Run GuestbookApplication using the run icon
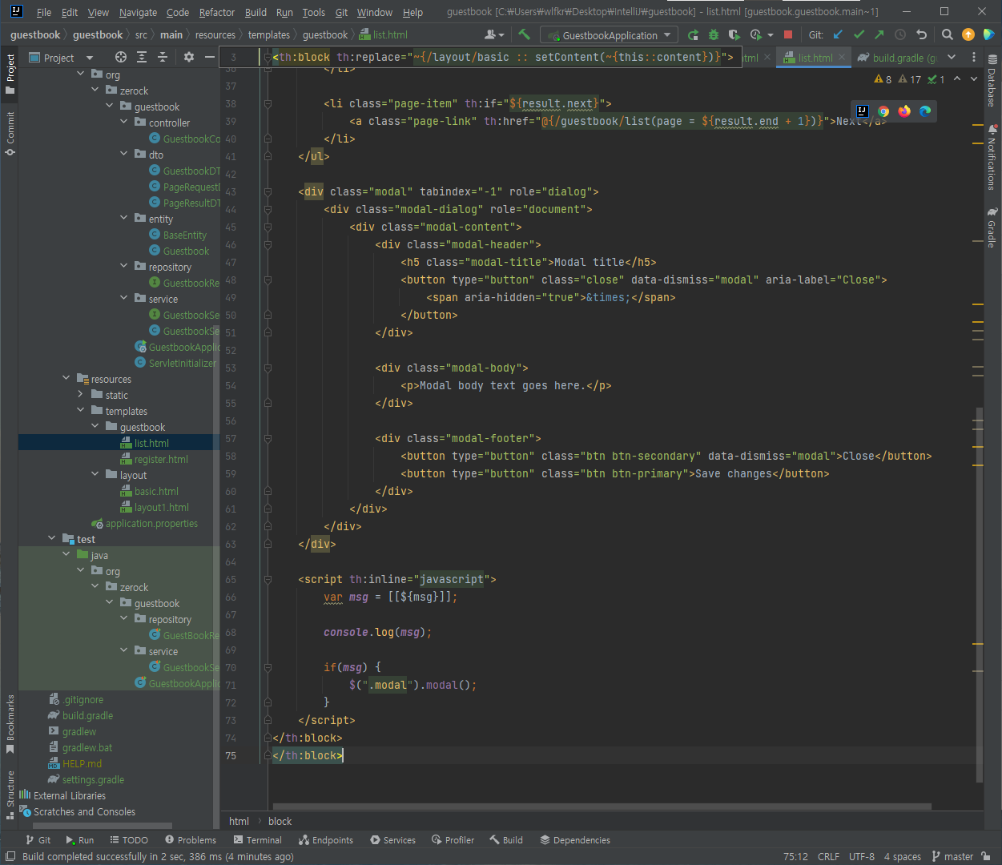This screenshot has height=865, width=1002. [693, 34]
